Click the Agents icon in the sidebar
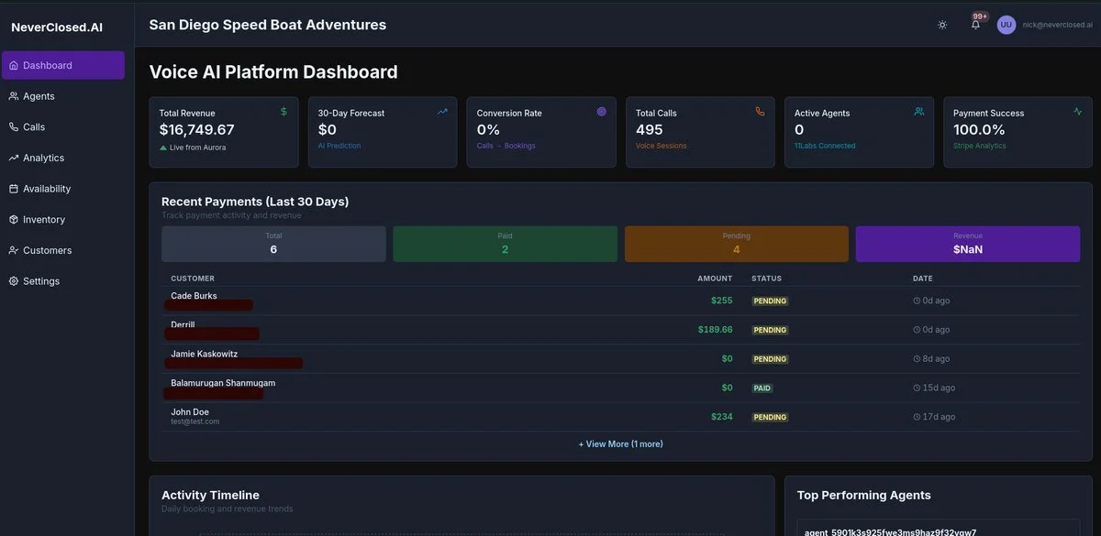This screenshot has width=1101, height=536. (x=14, y=95)
